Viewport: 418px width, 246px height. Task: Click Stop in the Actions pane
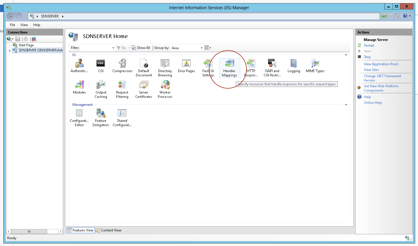pyautogui.click(x=367, y=57)
